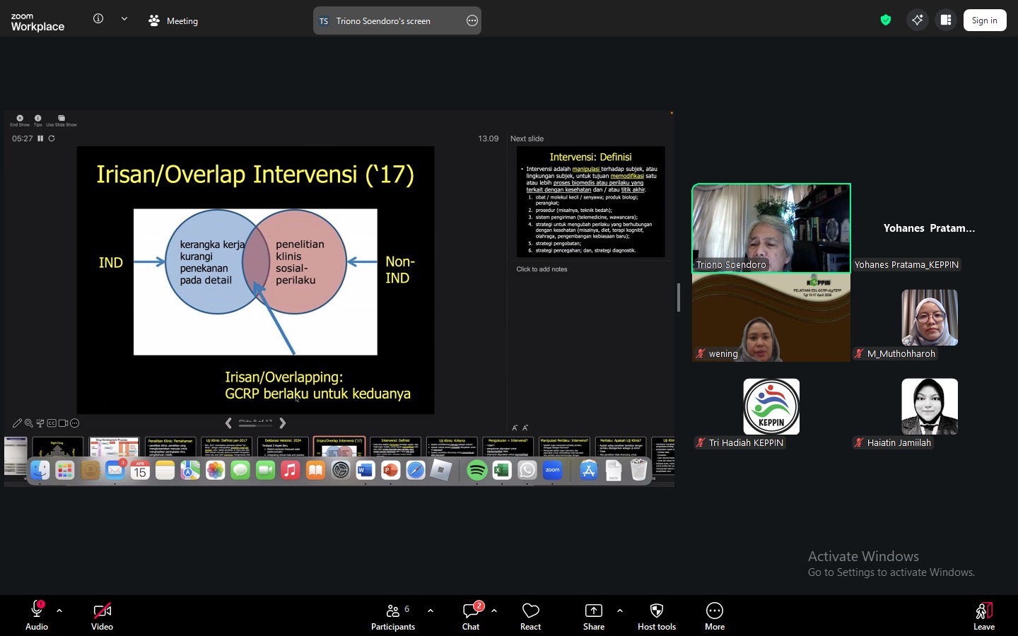Turn on camera with Video button
The width and height of the screenshot is (1018, 636).
[102, 616]
